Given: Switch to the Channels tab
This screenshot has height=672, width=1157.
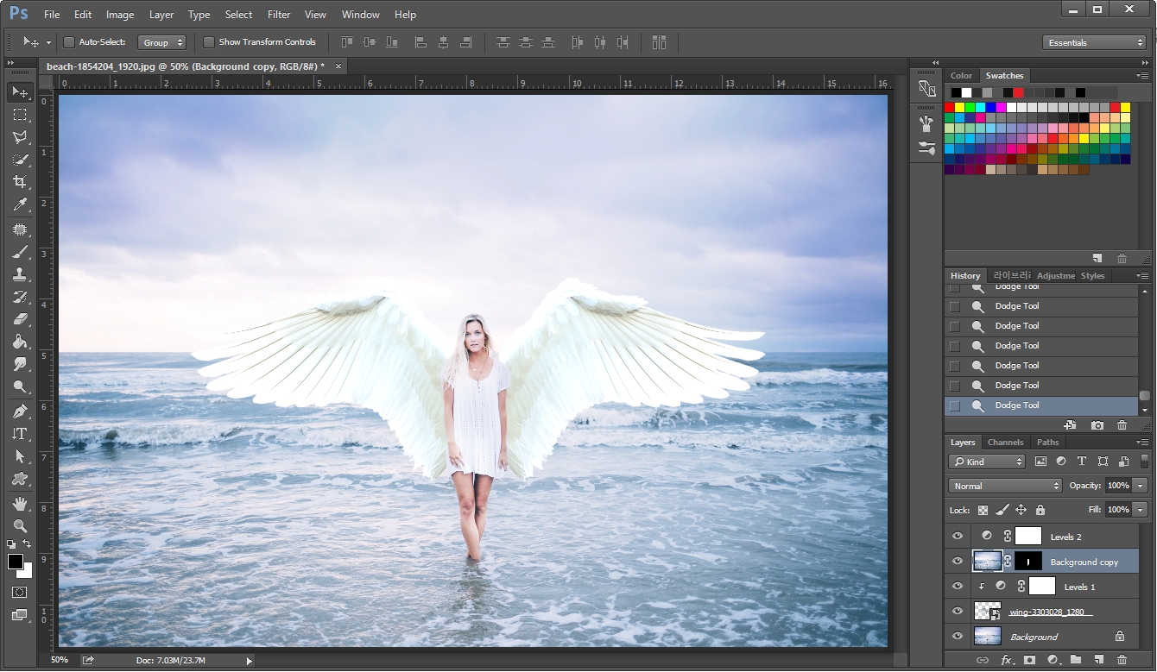Looking at the screenshot, I should click(1005, 442).
